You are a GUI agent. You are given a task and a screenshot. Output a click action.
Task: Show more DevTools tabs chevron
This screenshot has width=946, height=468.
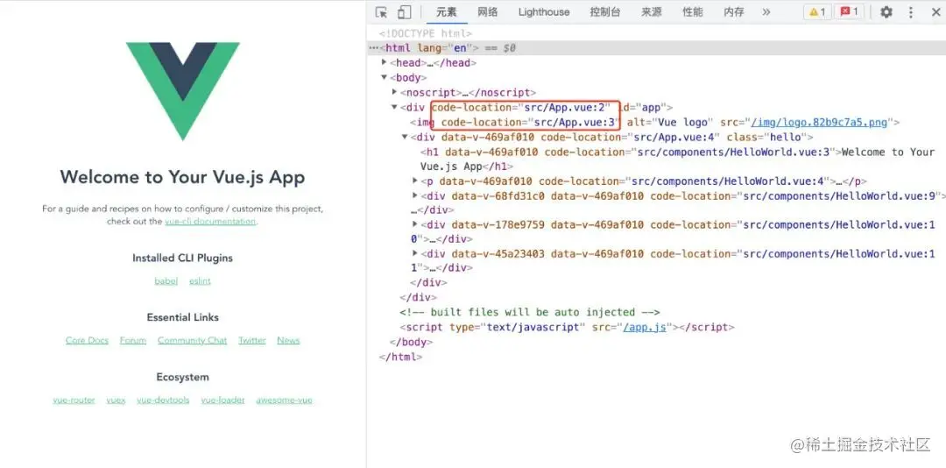[x=766, y=12]
